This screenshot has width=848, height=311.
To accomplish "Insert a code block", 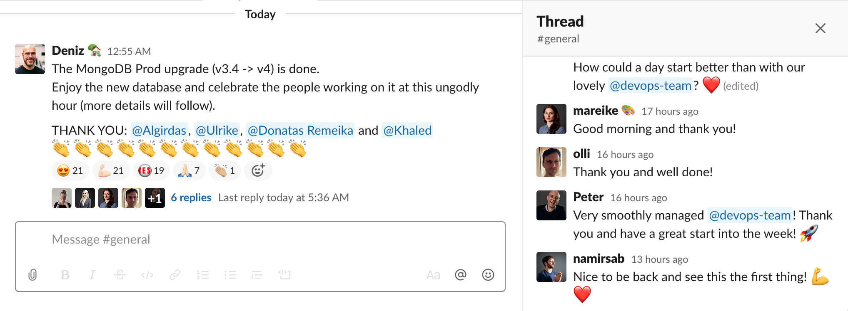I will [x=284, y=275].
